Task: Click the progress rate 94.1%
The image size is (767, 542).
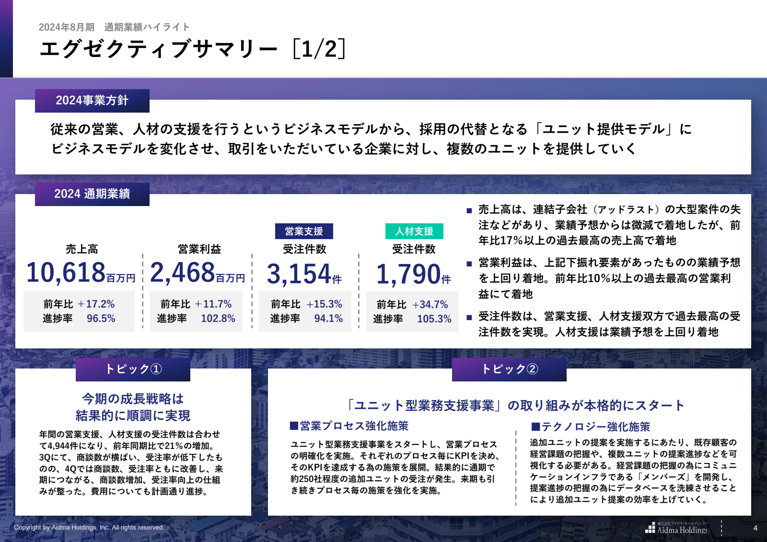Action: (x=328, y=319)
